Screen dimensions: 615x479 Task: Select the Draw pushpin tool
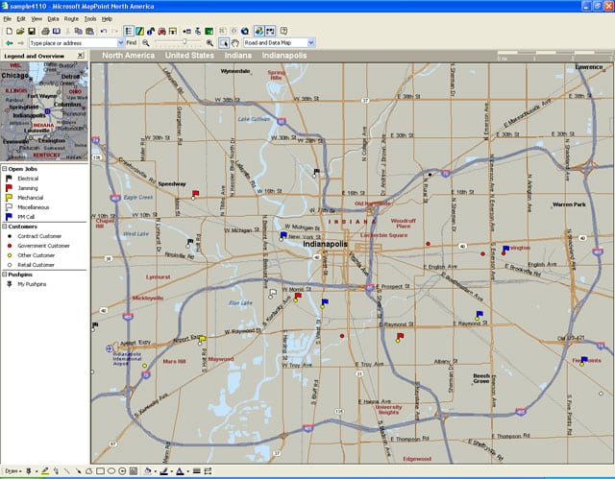tap(29, 470)
